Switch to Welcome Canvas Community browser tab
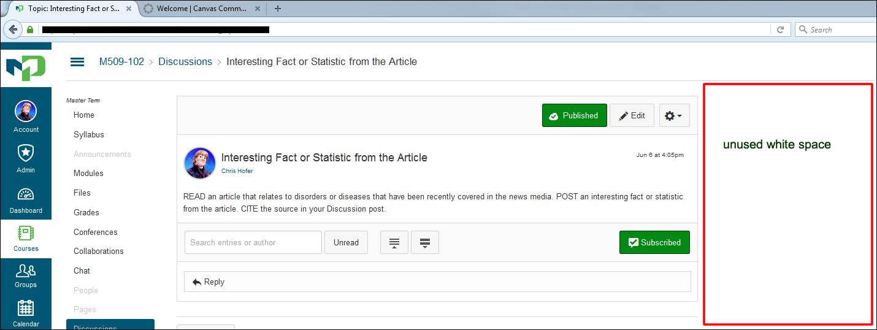The image size is (877, 330). click(201, 9)
